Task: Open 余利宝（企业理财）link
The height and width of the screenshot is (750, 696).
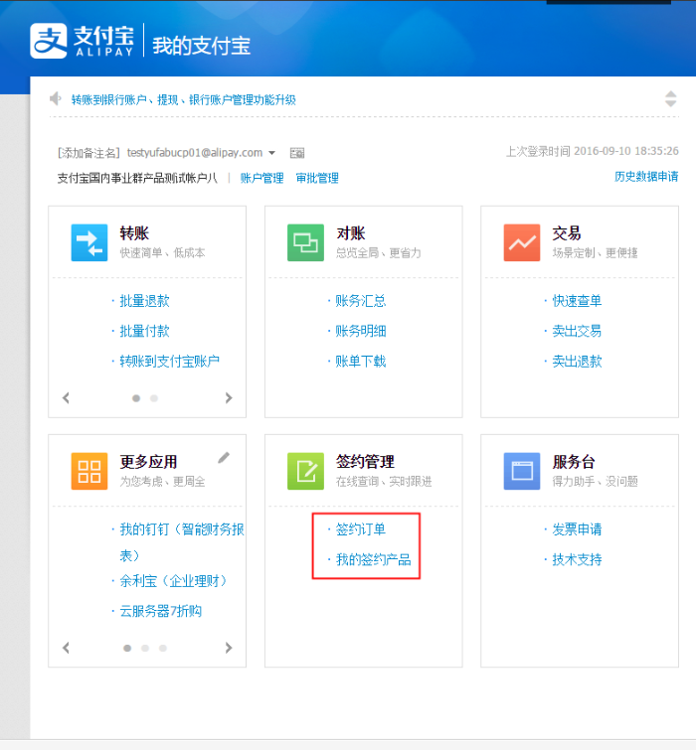Action: point(173,581)
